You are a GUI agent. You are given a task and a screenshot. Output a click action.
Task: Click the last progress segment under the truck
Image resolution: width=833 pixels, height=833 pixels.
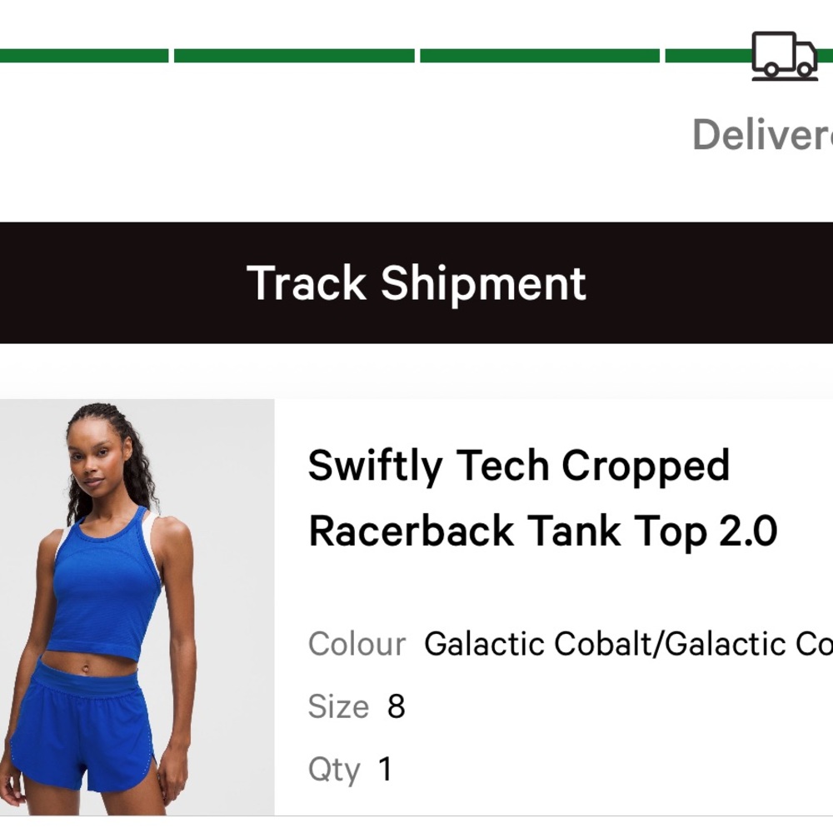pos(708,56)
